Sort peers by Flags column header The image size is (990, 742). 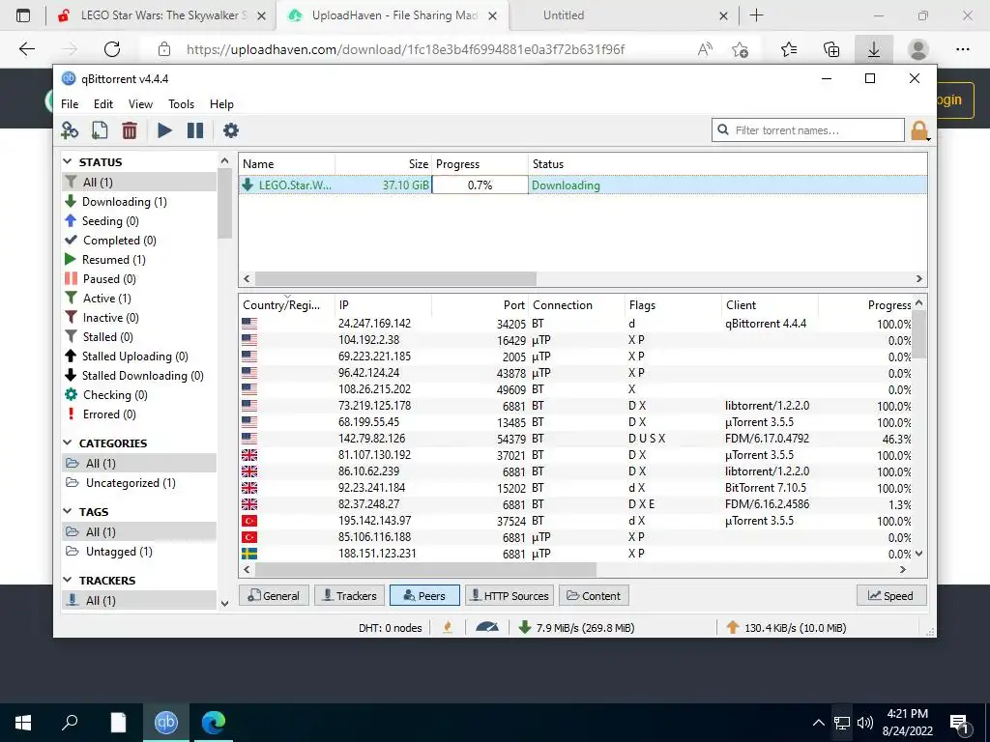tap(673, 305)
